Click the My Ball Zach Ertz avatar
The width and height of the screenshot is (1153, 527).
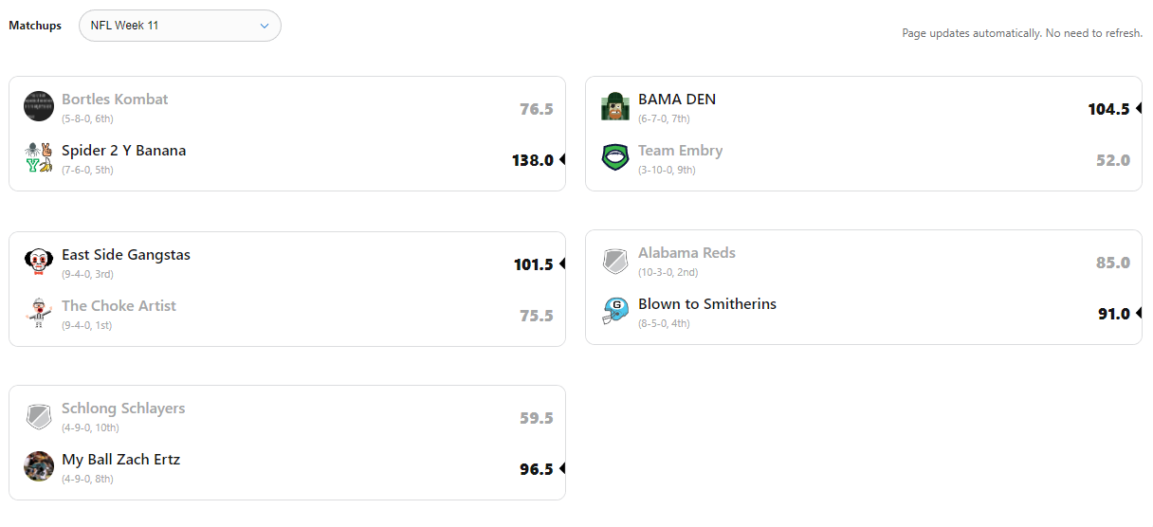[x=39, y=466]
